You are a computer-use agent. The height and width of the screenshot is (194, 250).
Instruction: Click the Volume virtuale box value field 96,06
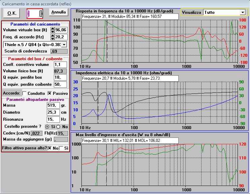(61, 30)
